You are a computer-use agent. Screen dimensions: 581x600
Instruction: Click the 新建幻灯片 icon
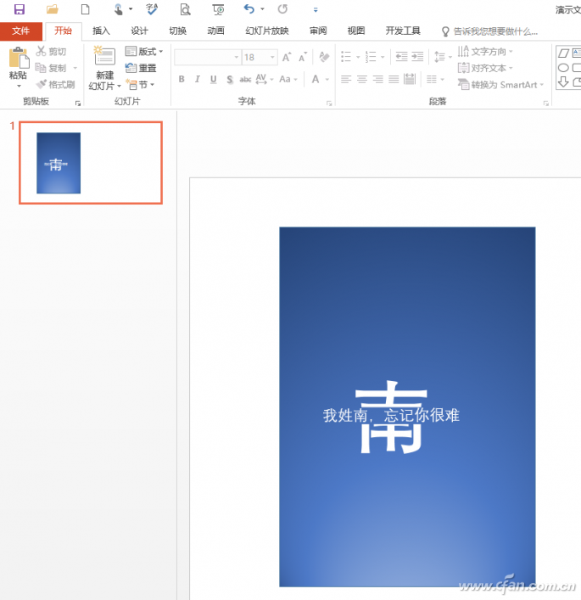click(104, 57)
